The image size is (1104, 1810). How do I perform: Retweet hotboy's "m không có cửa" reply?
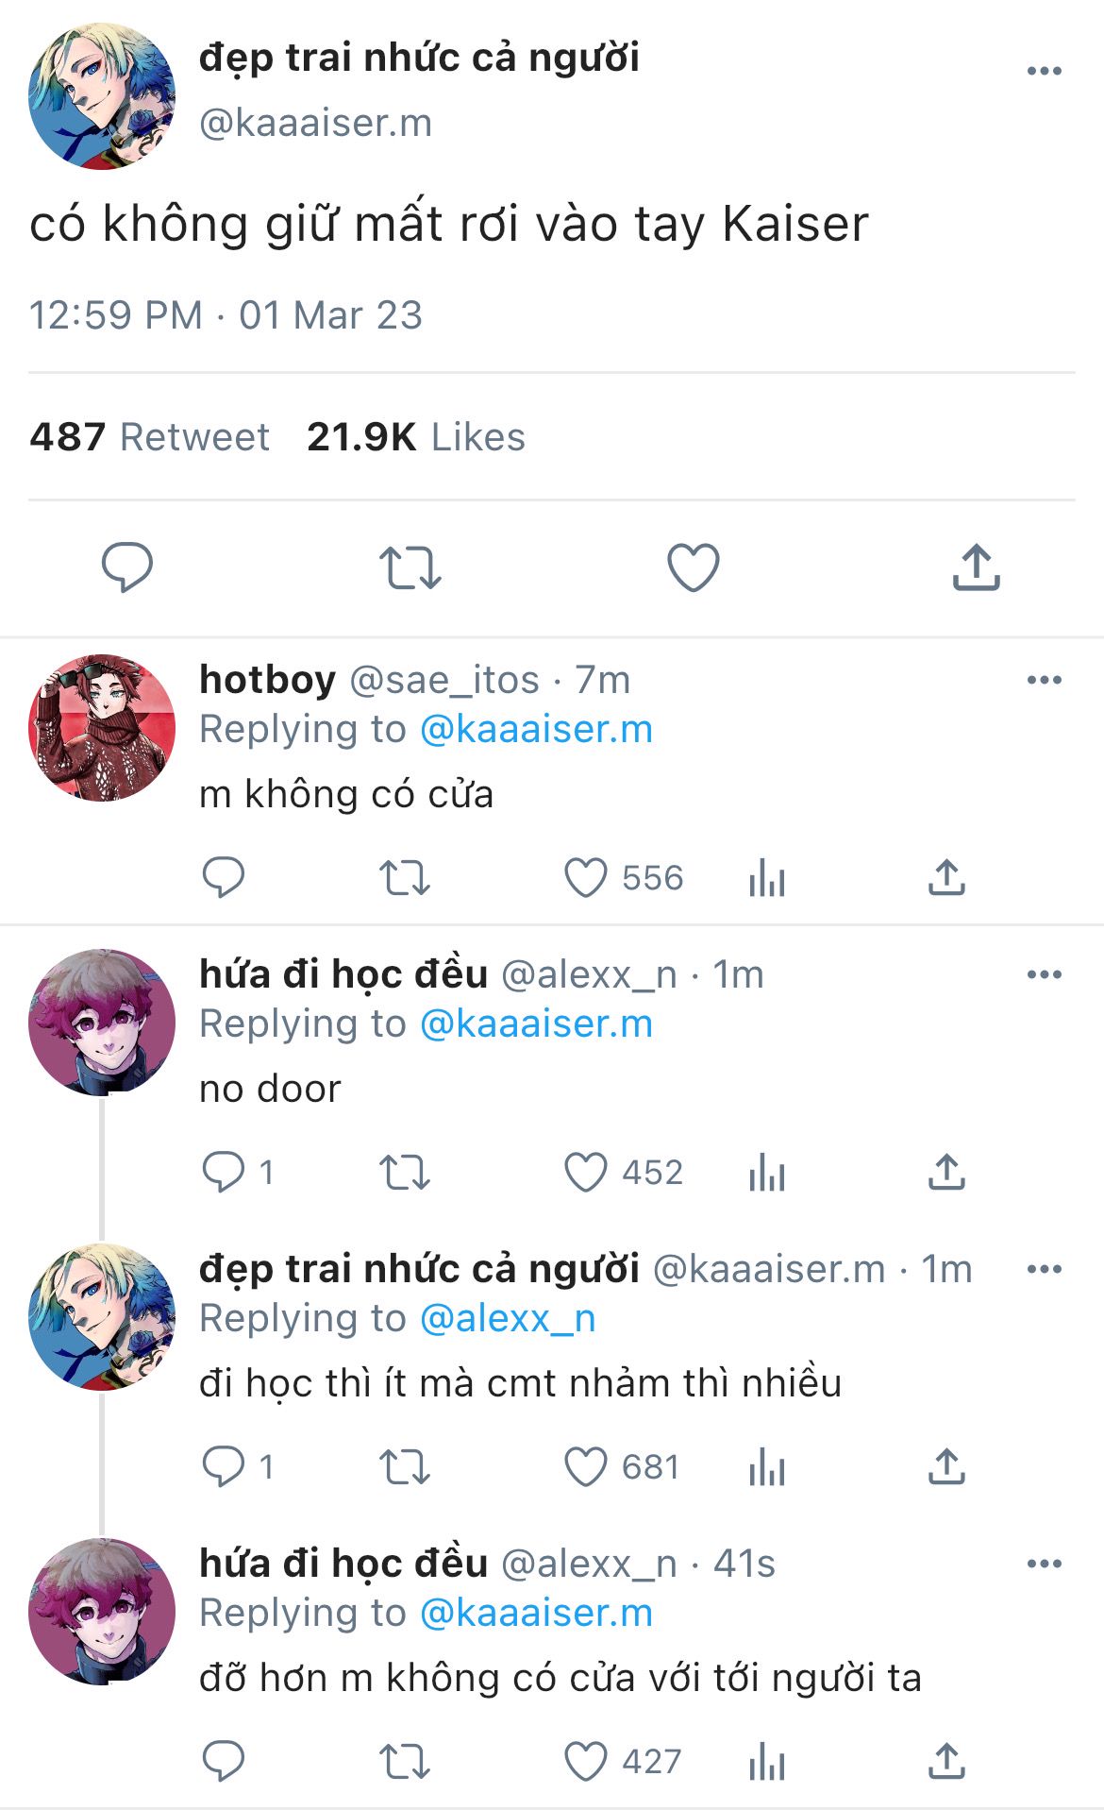404,878
